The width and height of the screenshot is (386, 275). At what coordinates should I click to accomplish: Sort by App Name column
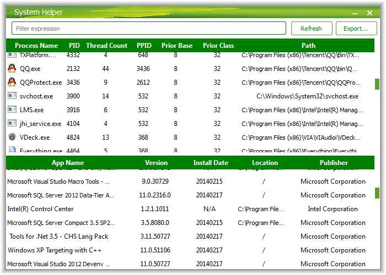68,163
